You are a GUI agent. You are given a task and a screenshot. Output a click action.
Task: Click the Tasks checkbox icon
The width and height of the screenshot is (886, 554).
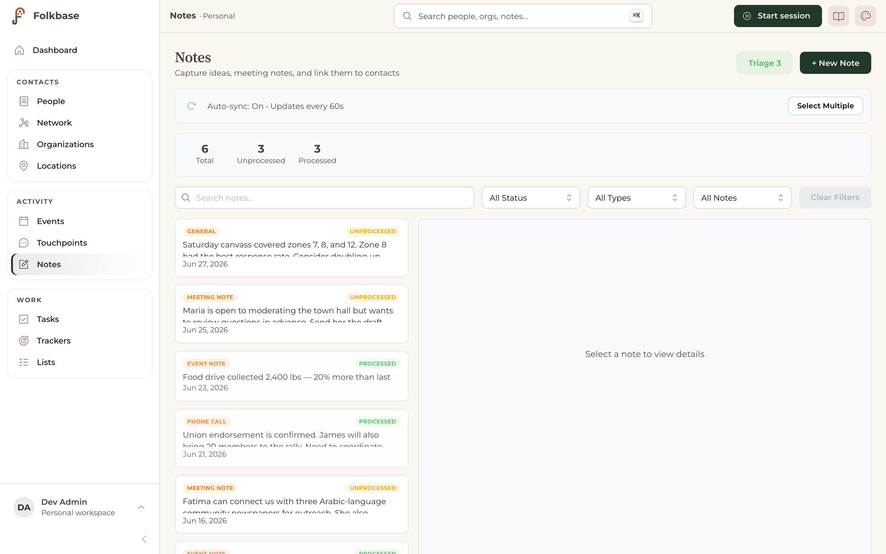[x=24, y=319]
